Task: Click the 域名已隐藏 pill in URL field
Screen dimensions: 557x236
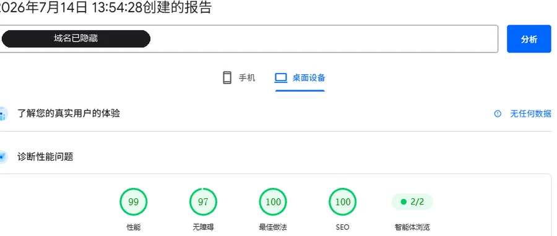Action: coord(76,39)
